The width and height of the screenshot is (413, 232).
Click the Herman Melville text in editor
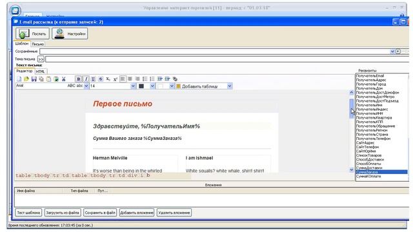point(110,158)
